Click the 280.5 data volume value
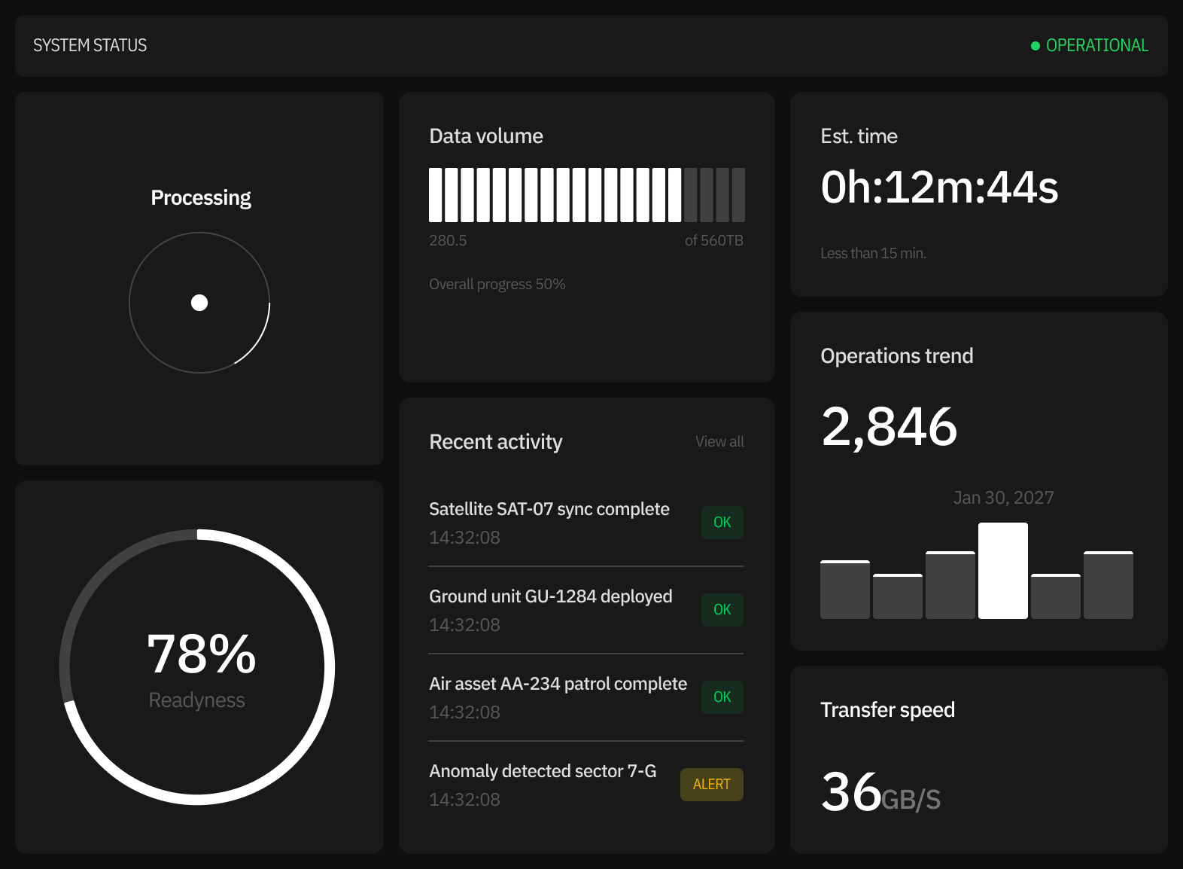 [x=448, y=240]
